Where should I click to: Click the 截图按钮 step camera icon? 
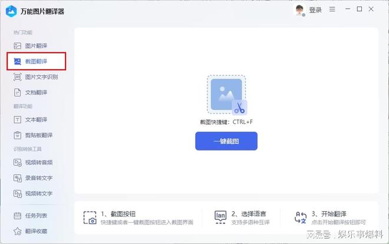[90, 218]
